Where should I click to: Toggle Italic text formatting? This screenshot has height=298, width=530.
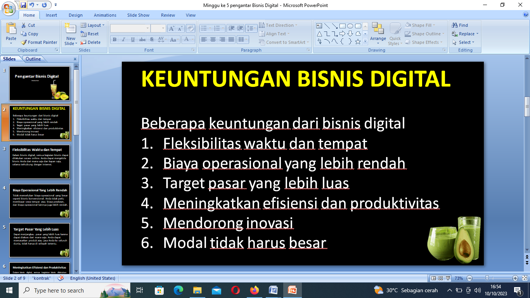[x=123, y=40]
